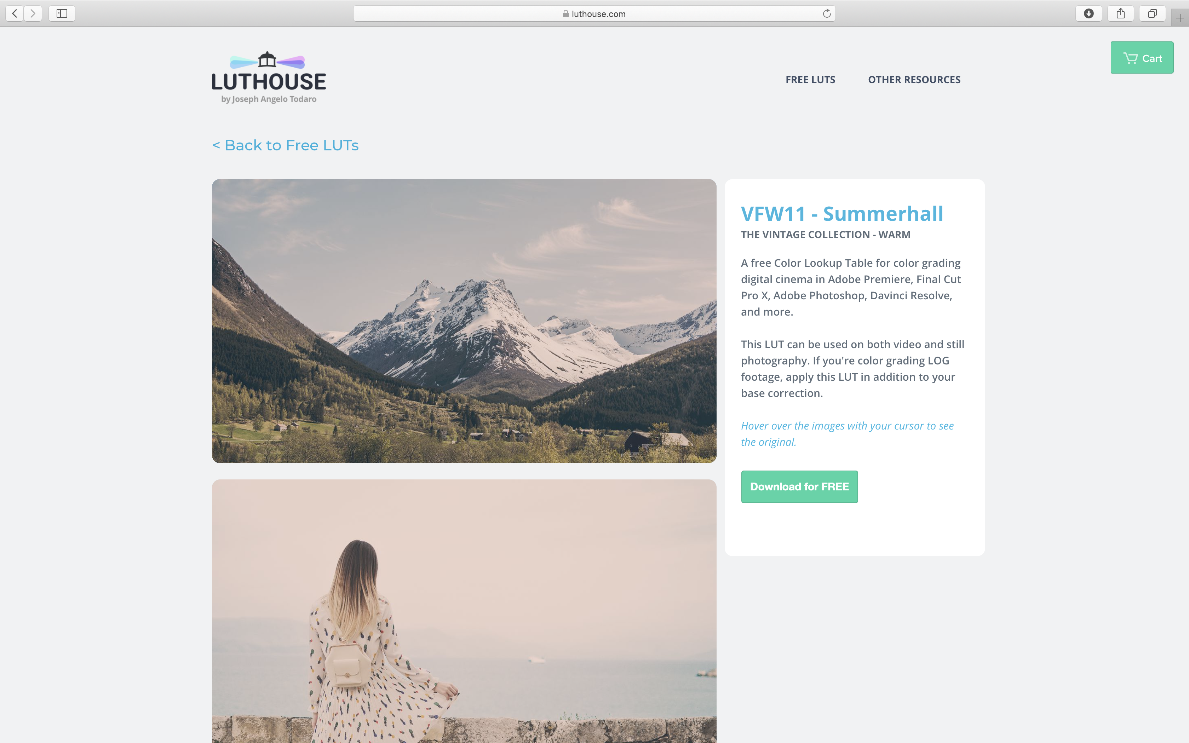1189x743 pixels.
Task: Toggle browser downloads icon
Action: (x=1089, y=13)
